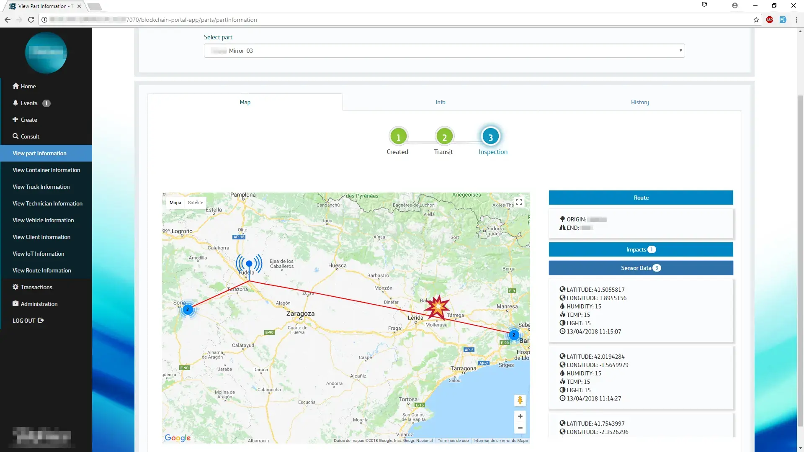Zoom out on the map
Image resolution: width=804 pixels, height=452 pixels.
coord(520,428)
